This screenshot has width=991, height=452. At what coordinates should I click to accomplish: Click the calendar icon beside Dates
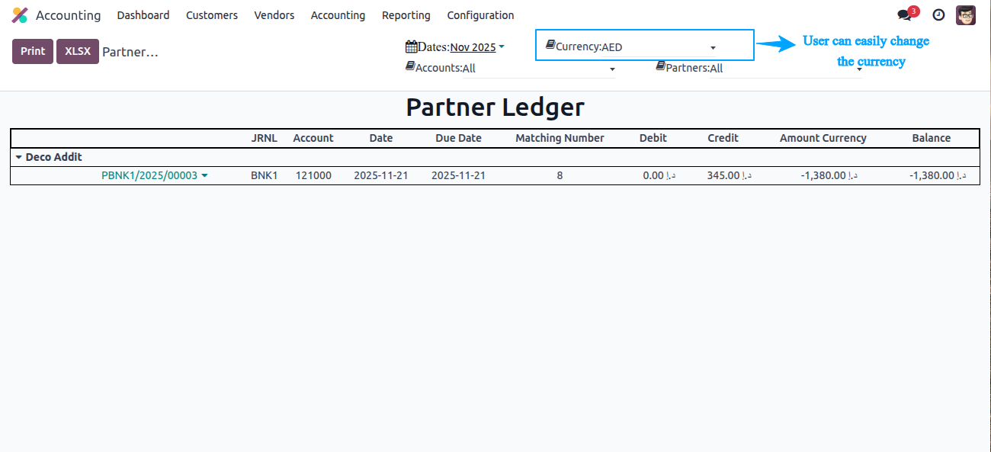tap(411, 46)
